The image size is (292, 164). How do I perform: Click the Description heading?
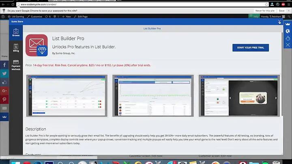(x=36, y=129)
